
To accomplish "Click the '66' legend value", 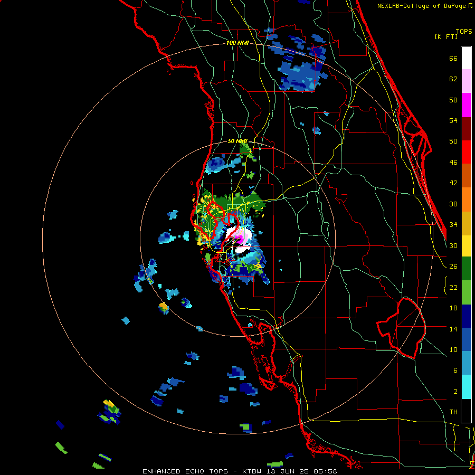I will click(x=453, y=59).
